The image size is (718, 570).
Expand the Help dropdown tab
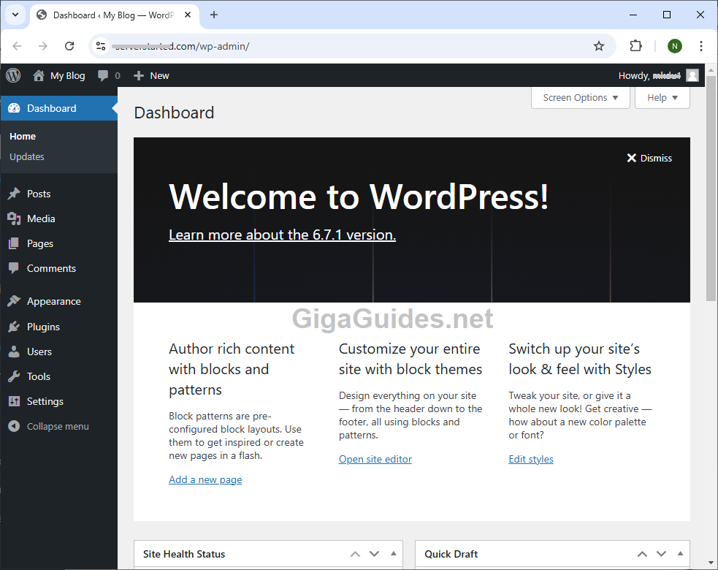click(x=662, y=98)
